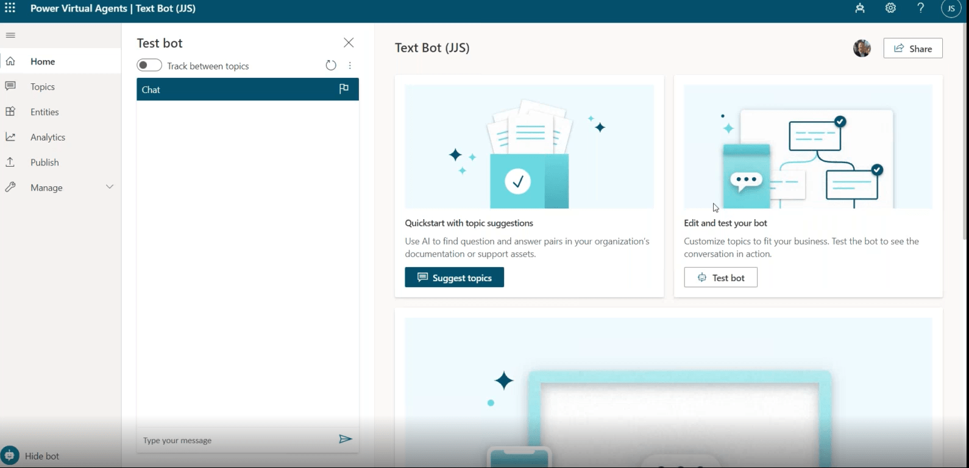
Task: Click the Suggest topics button
Action: pyautogui.click(x=455, y=278)
